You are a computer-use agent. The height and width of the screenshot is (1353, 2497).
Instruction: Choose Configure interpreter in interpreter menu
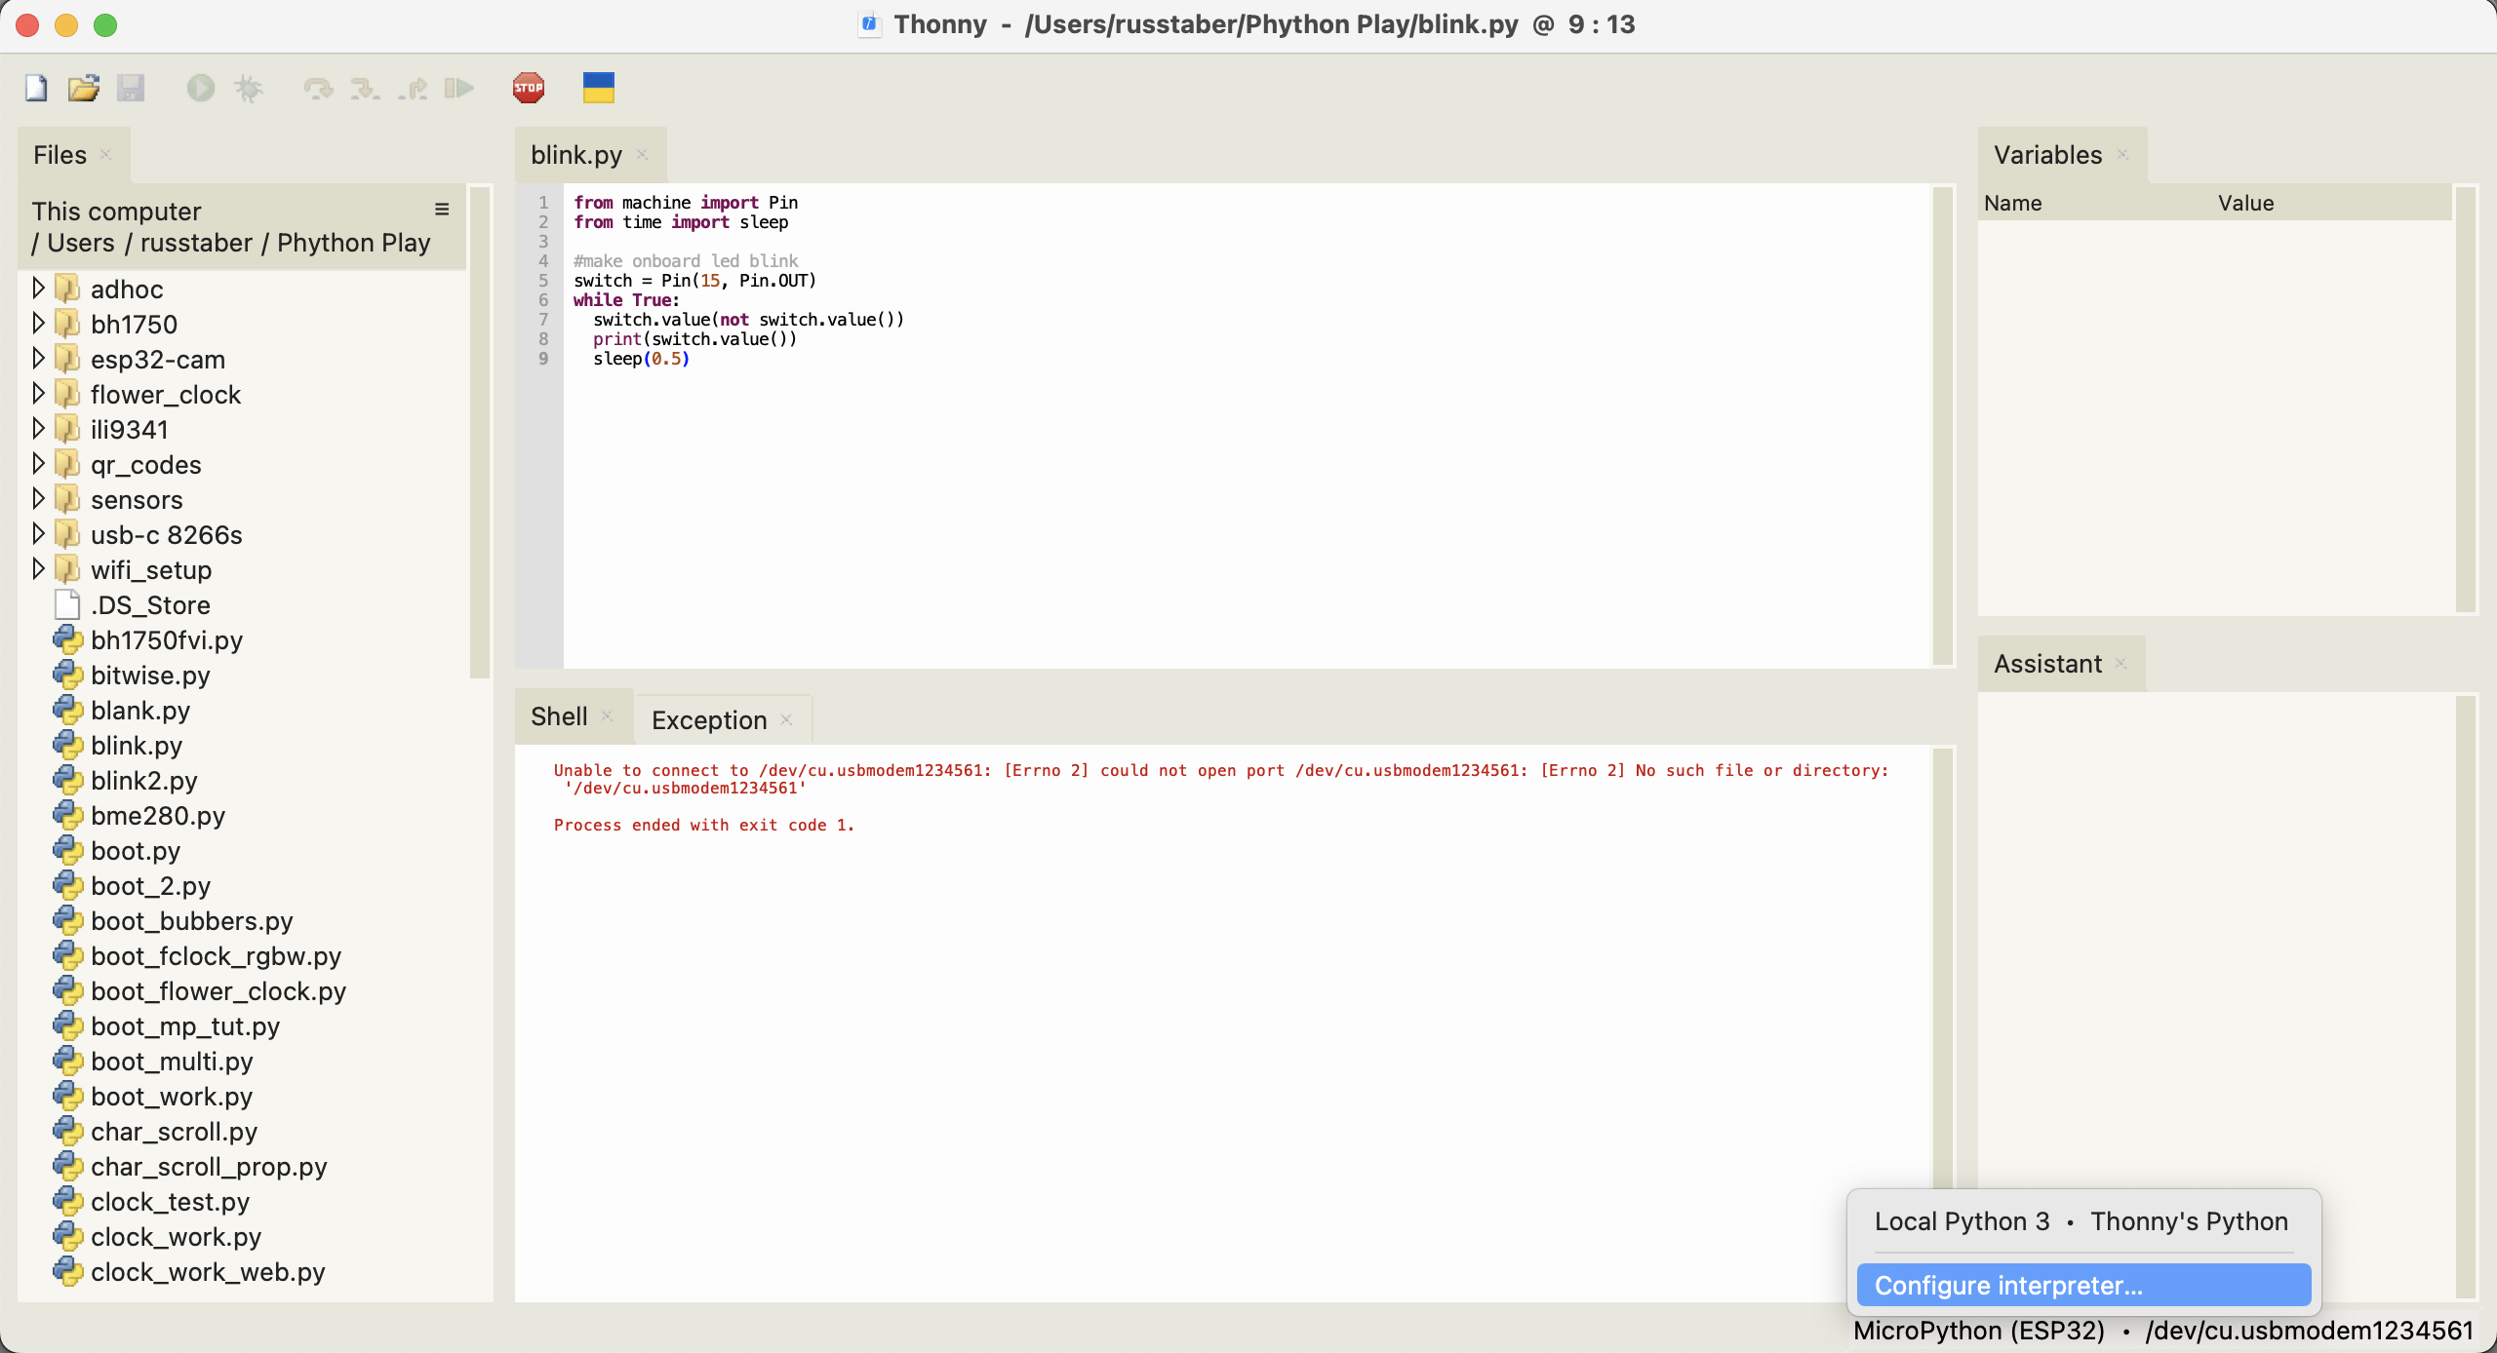click(x=2083, y=1285)
